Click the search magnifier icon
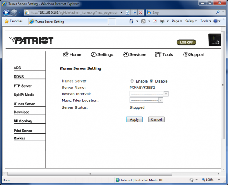Screen dimensions: 228x185 click(x=218, y=12)
